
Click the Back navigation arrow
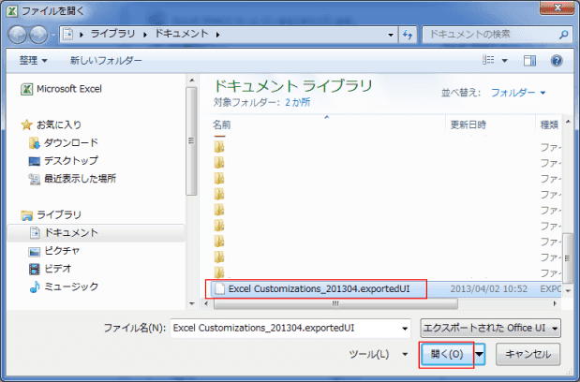pos(18,35)
